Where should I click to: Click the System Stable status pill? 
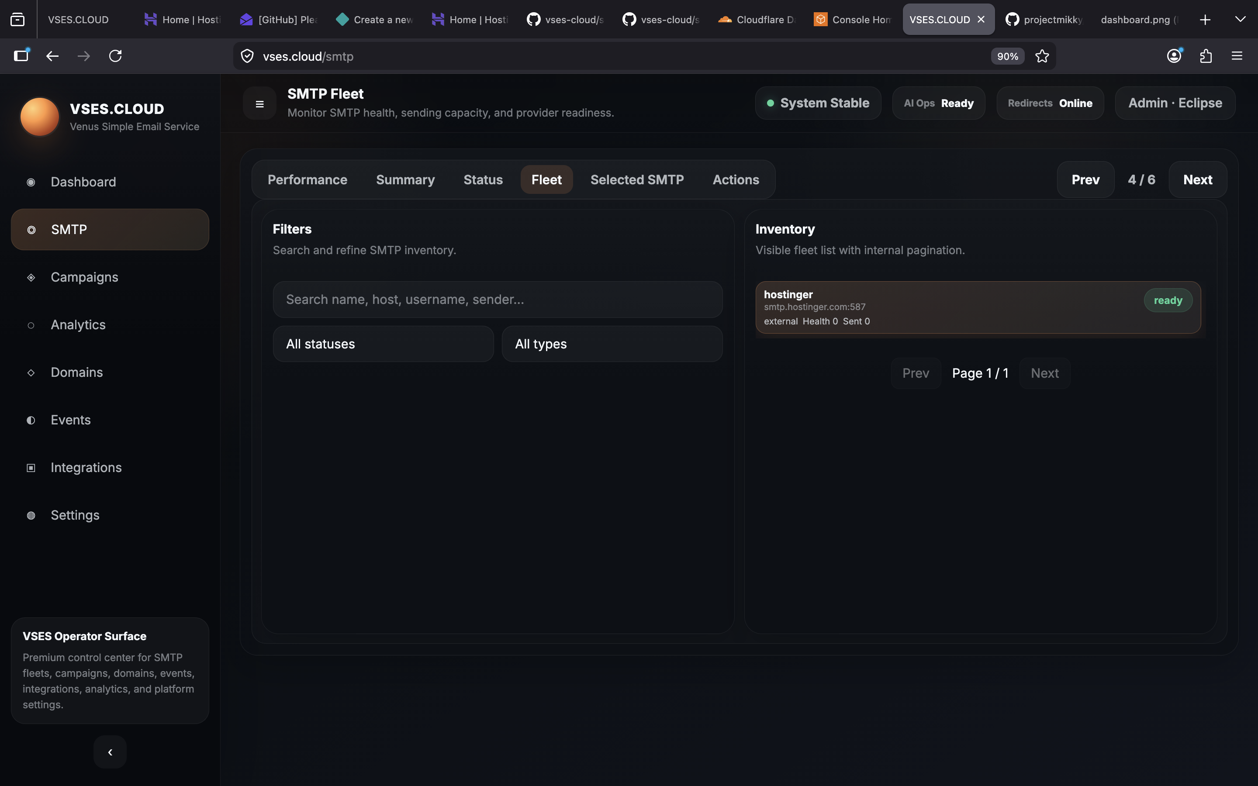pyautogui.click(x=818, y=103)
